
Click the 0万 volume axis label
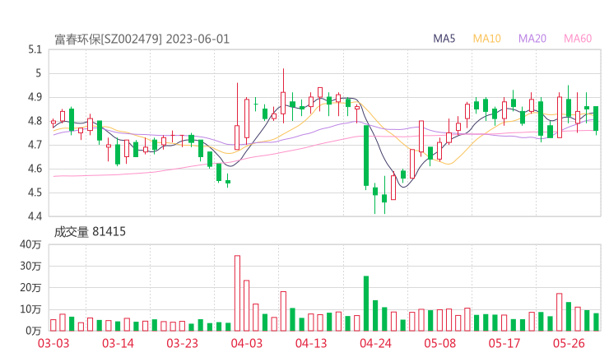[33, 331]
